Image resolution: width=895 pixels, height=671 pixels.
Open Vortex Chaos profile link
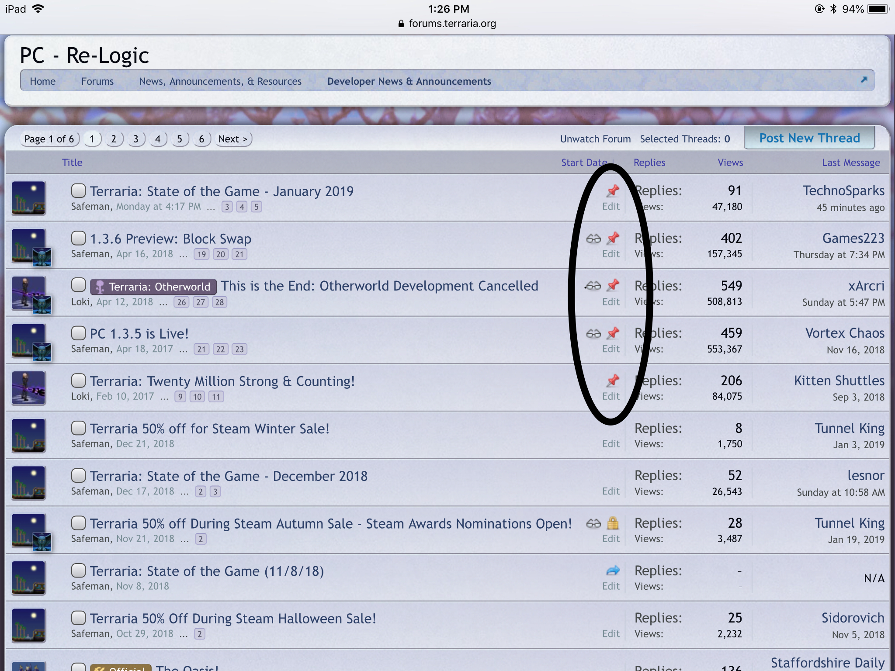point(845,333)
